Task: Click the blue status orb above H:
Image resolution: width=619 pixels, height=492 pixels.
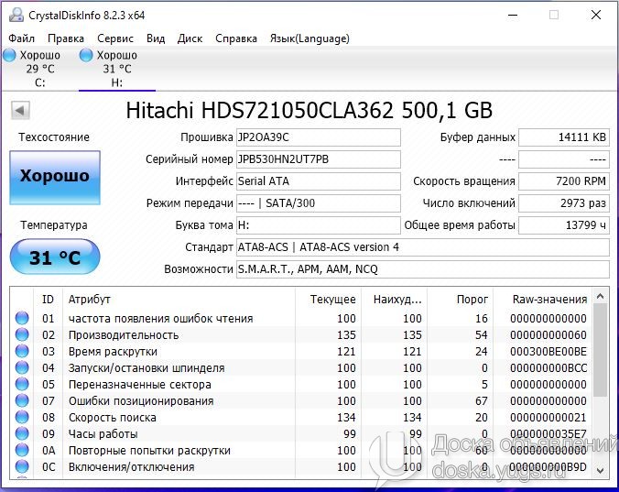Action: coord(86,55)
